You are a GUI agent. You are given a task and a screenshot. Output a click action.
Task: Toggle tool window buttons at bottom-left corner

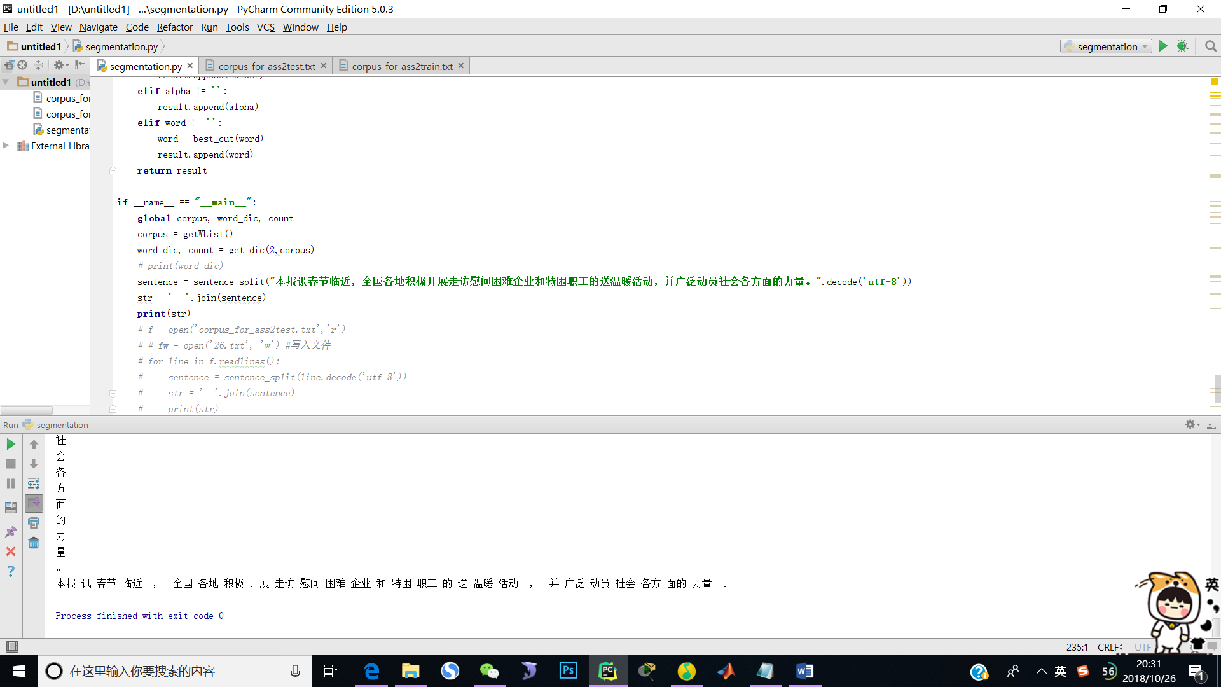[x=11, y=646]
